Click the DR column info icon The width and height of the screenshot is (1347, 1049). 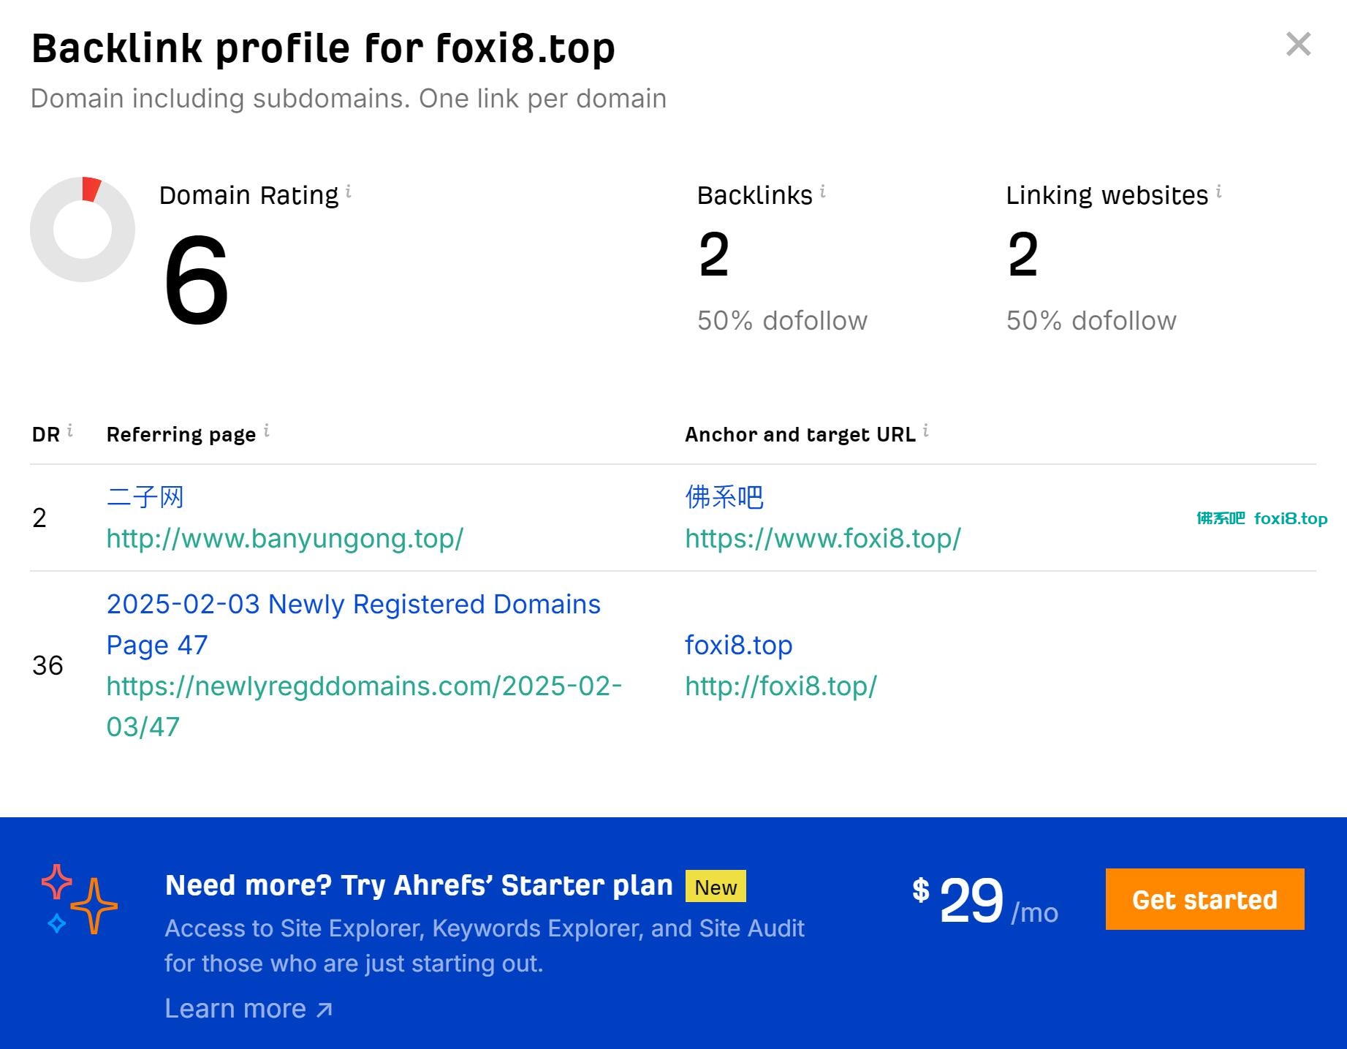[70, 431]
